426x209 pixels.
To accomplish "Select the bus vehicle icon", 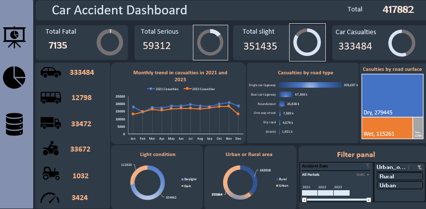I will tap(51, 98).
